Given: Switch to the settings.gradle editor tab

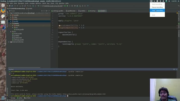Looking at the screenshot, I should coord(58,11).
